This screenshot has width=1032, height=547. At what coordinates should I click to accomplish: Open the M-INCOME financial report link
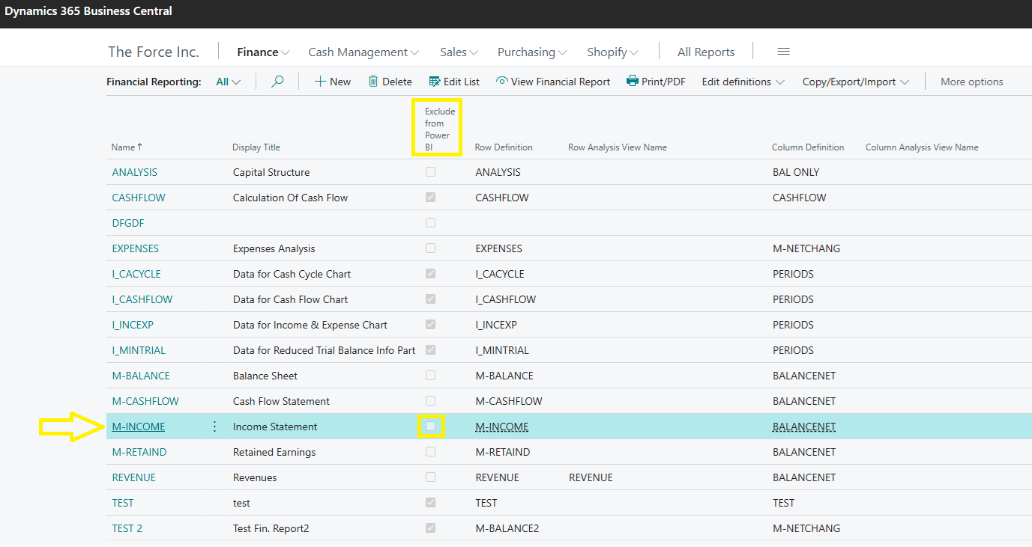[x=139, y=427]
